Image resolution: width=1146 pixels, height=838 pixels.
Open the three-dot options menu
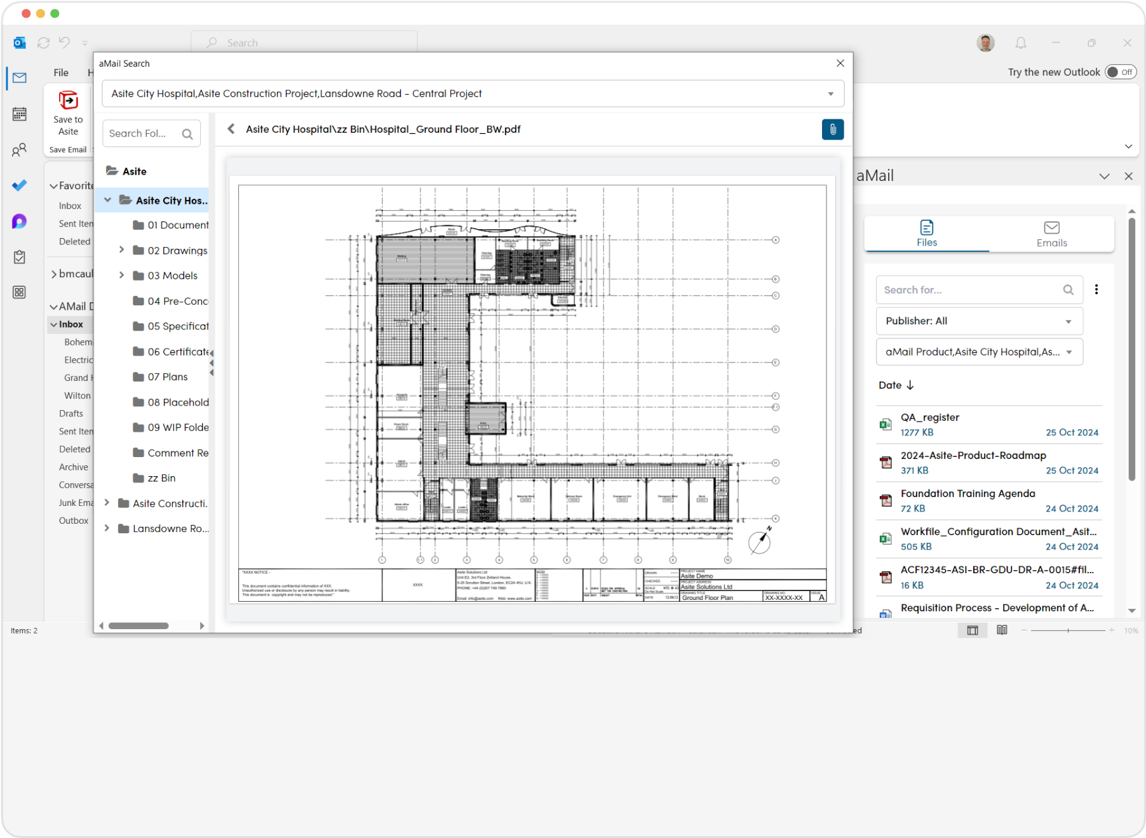click(1096, 289)
